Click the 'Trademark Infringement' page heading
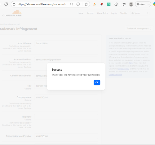The image size is (155, 145). (19, 29)
